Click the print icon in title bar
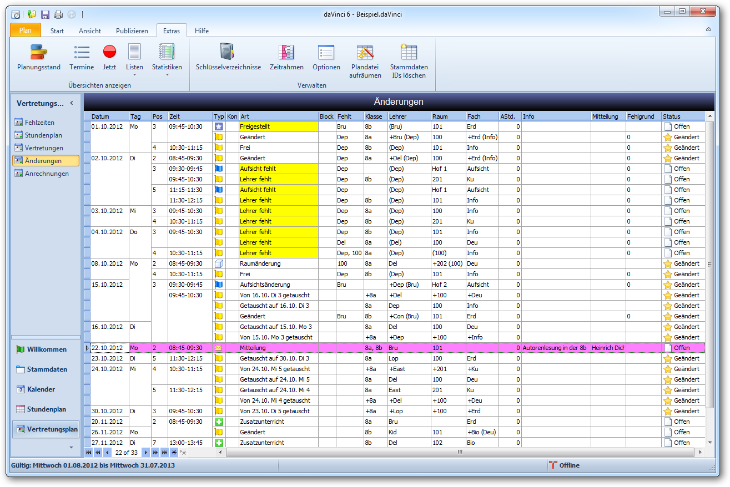The height and width of the screenshot is (487, 730). (x=58, y=14)
